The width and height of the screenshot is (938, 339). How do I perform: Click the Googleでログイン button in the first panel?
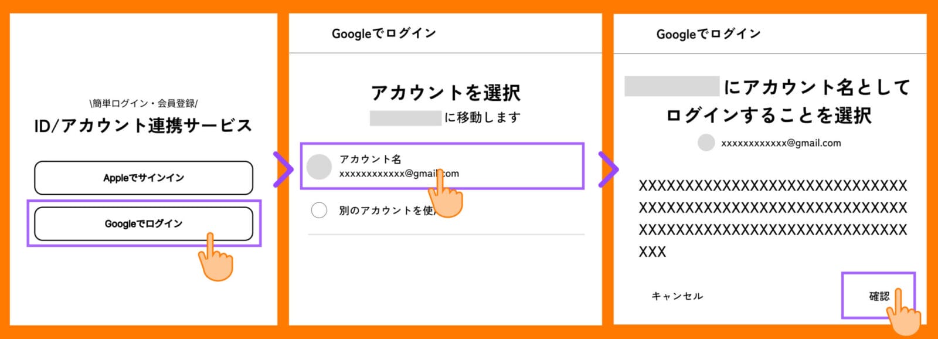coord(144,223)
